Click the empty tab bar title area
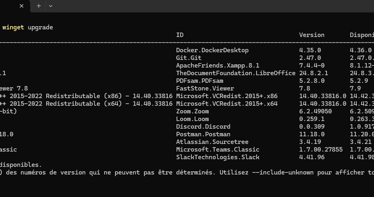The height and width of the screenshot is (197, 374). coord(201,6)
